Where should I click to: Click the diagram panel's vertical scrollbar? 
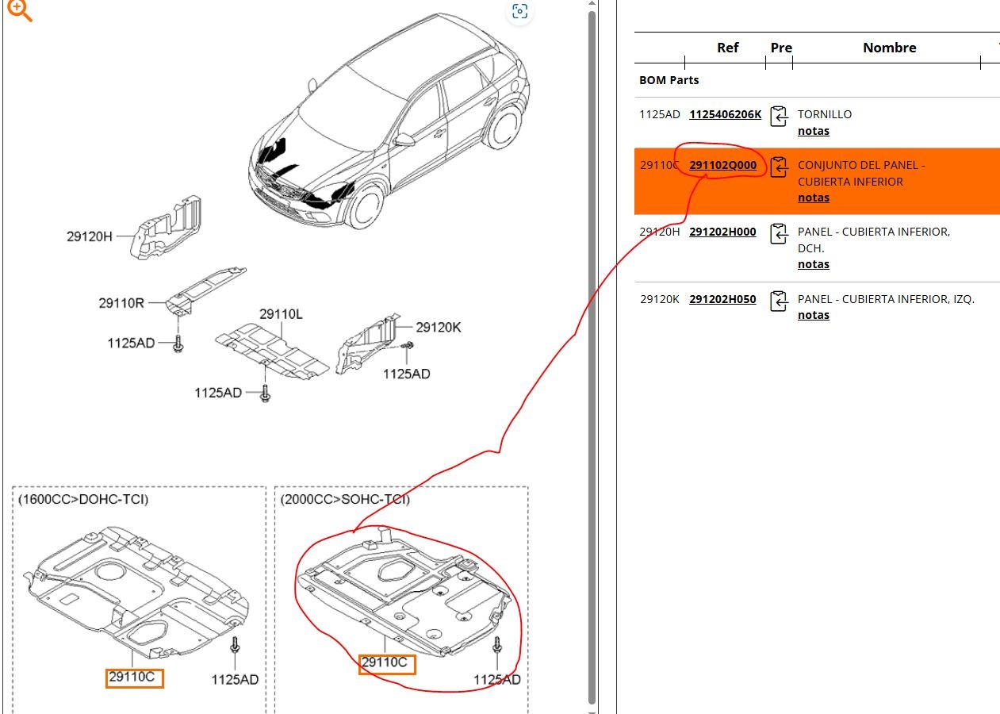point(592,357)
